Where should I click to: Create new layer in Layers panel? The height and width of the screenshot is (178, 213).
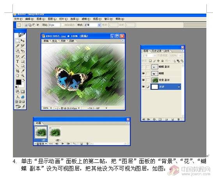tap(172, 119)
